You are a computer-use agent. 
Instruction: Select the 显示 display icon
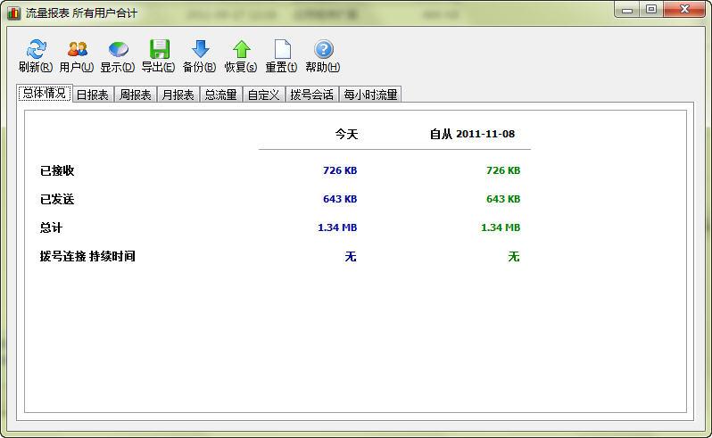click(x=118, y=48)
